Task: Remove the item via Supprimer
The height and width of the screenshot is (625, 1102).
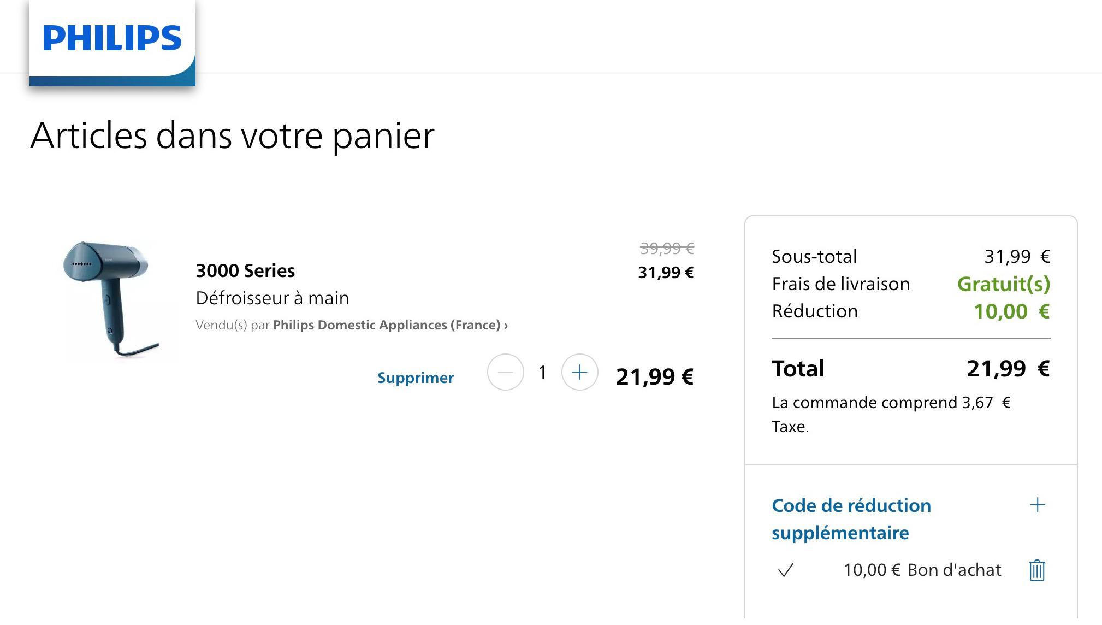Action: [416, 378]
